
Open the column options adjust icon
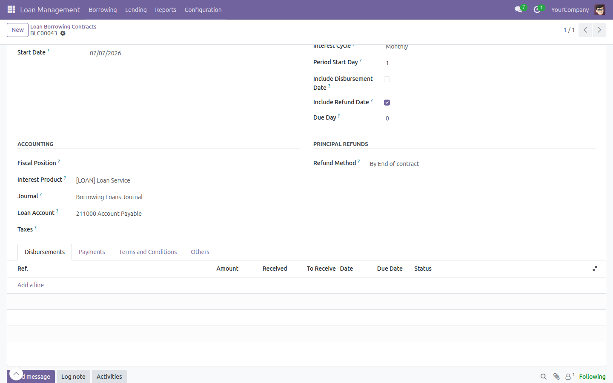(595, 269)
